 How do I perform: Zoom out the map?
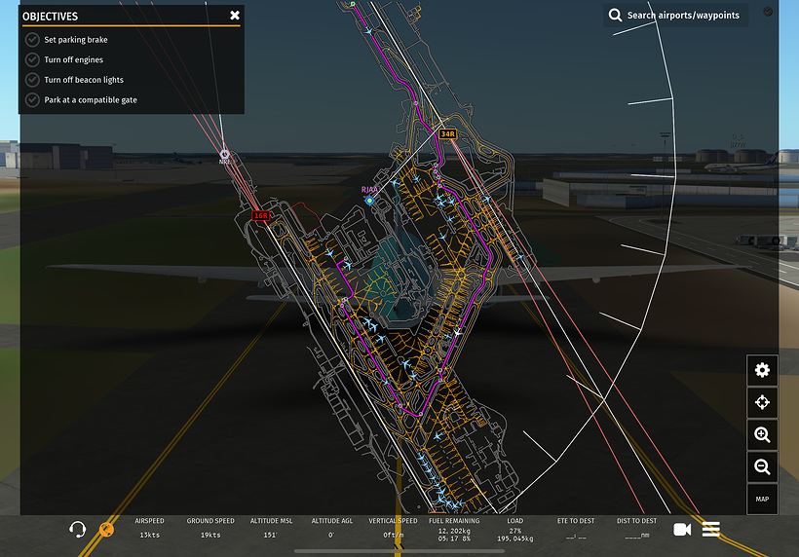click(762, 466)
